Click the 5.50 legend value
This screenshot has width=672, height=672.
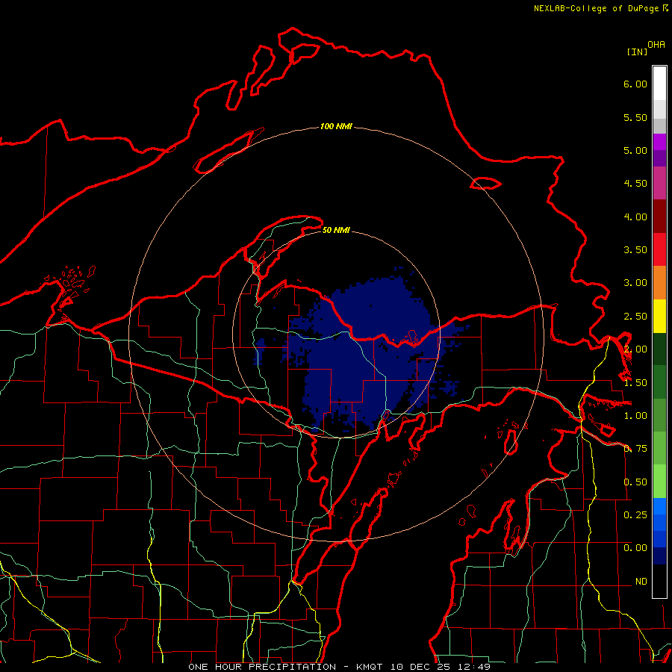click(635, 117)
